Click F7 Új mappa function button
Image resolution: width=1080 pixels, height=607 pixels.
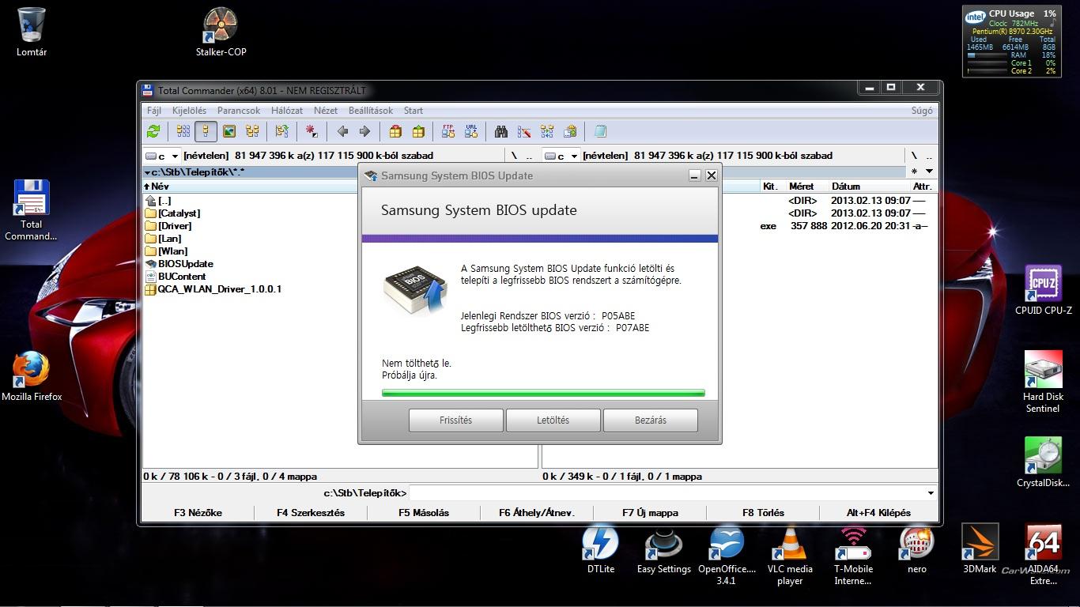coord(650,512)
